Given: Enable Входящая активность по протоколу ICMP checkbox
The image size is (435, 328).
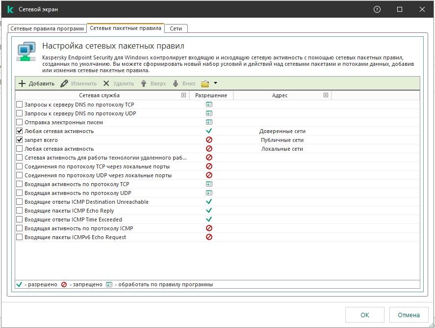Looking at the screenshot, I should pyautogui.click(x=20, y=228).
